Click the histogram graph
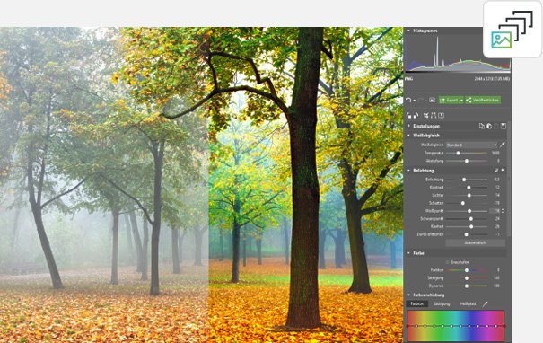 (458, 54)
